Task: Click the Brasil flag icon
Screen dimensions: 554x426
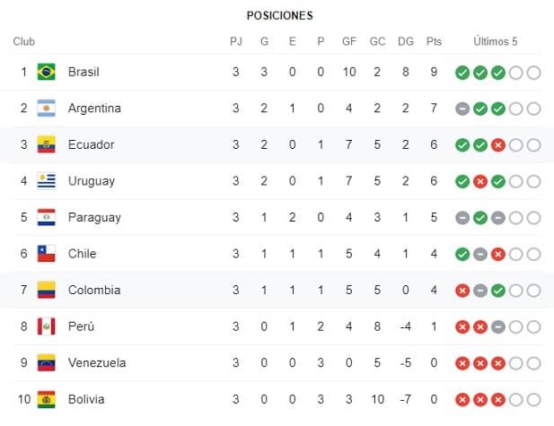Action: click(x=46, y=72)
